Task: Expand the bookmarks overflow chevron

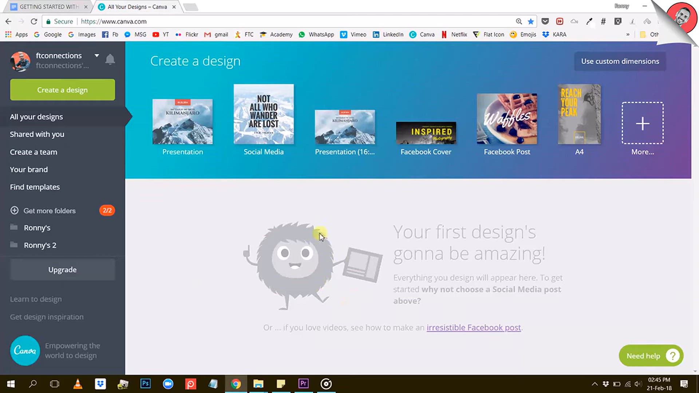Action: click(x=628, y=35)
